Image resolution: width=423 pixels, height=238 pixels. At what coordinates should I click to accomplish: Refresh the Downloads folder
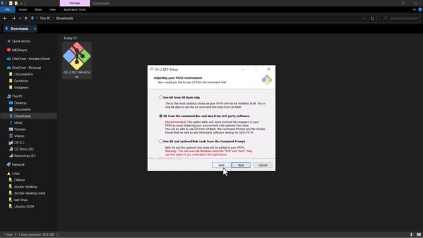[x=373, y=19]
